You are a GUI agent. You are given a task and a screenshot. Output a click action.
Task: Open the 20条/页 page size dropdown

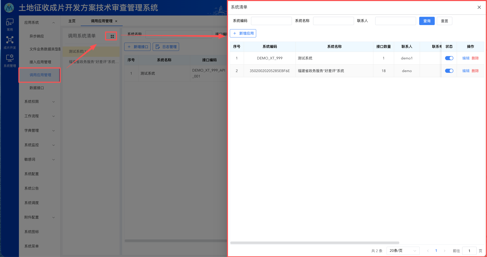[403, 251]
